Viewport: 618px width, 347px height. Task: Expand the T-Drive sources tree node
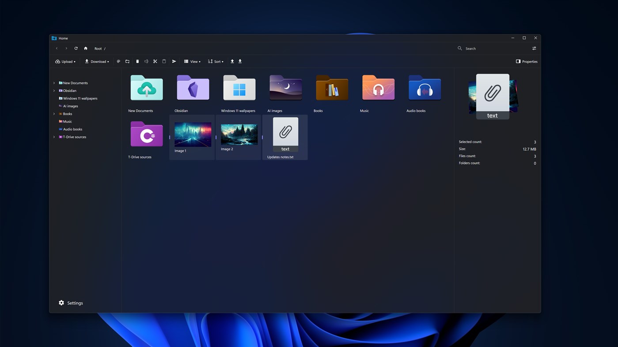click(x=54, y=137)
